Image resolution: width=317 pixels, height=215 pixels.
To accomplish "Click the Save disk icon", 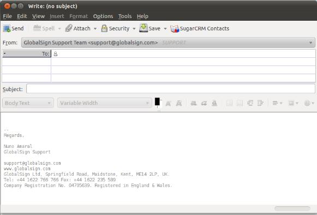I will [143, 28].
